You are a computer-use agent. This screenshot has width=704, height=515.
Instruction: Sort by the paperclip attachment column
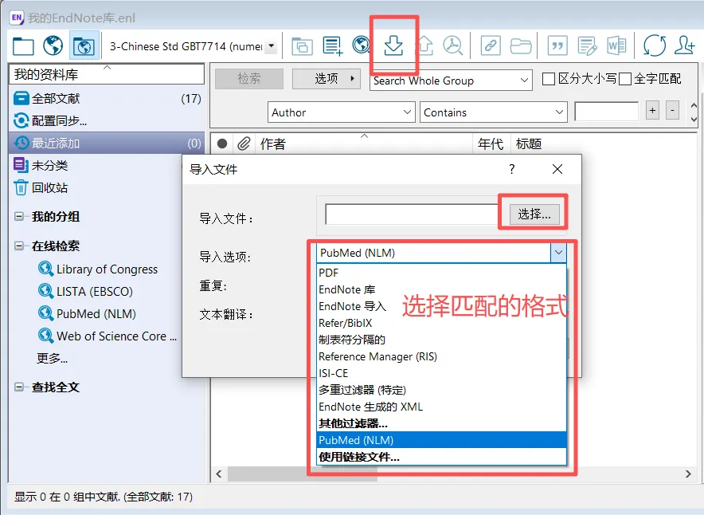point(244,143)
